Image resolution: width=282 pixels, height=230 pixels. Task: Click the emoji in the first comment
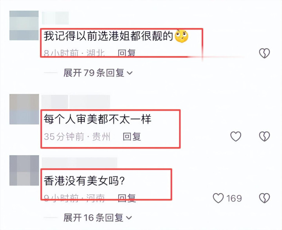[x=182, y=36]
